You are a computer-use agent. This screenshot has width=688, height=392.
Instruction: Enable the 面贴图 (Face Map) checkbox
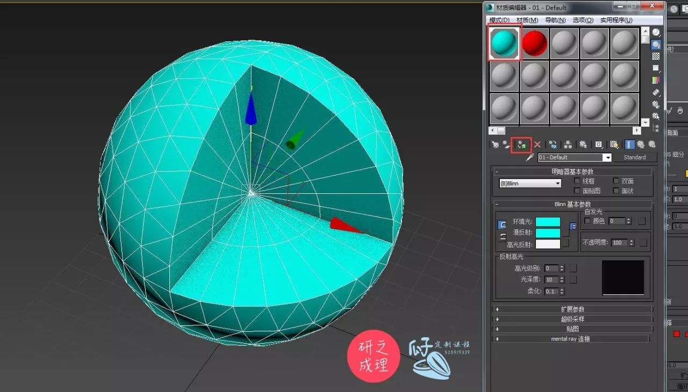(577, 191)
